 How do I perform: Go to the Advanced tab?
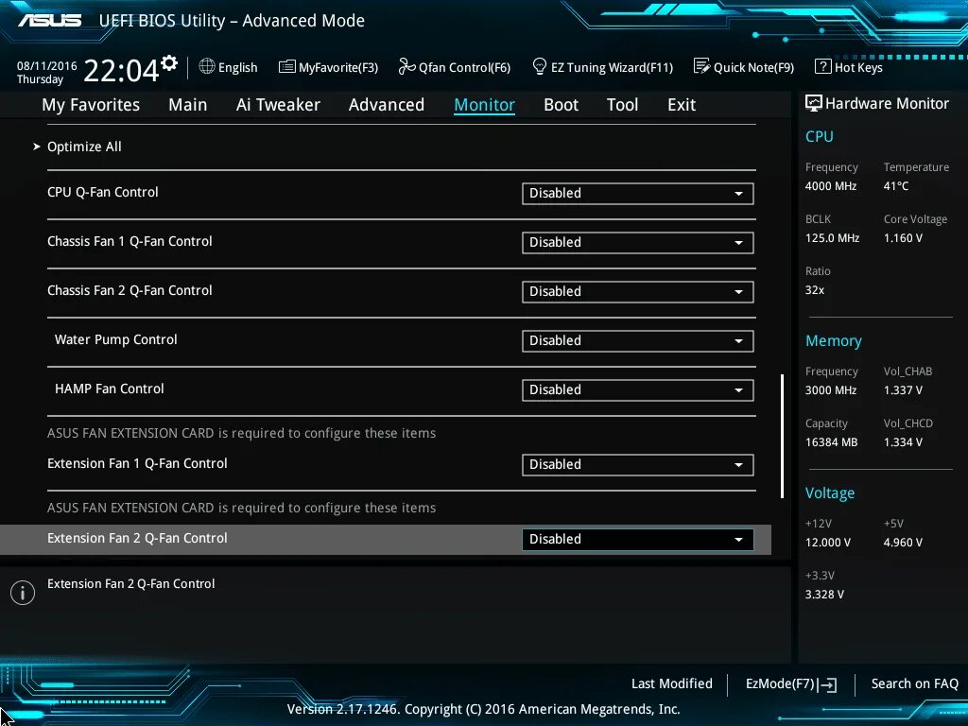[387, 105]
